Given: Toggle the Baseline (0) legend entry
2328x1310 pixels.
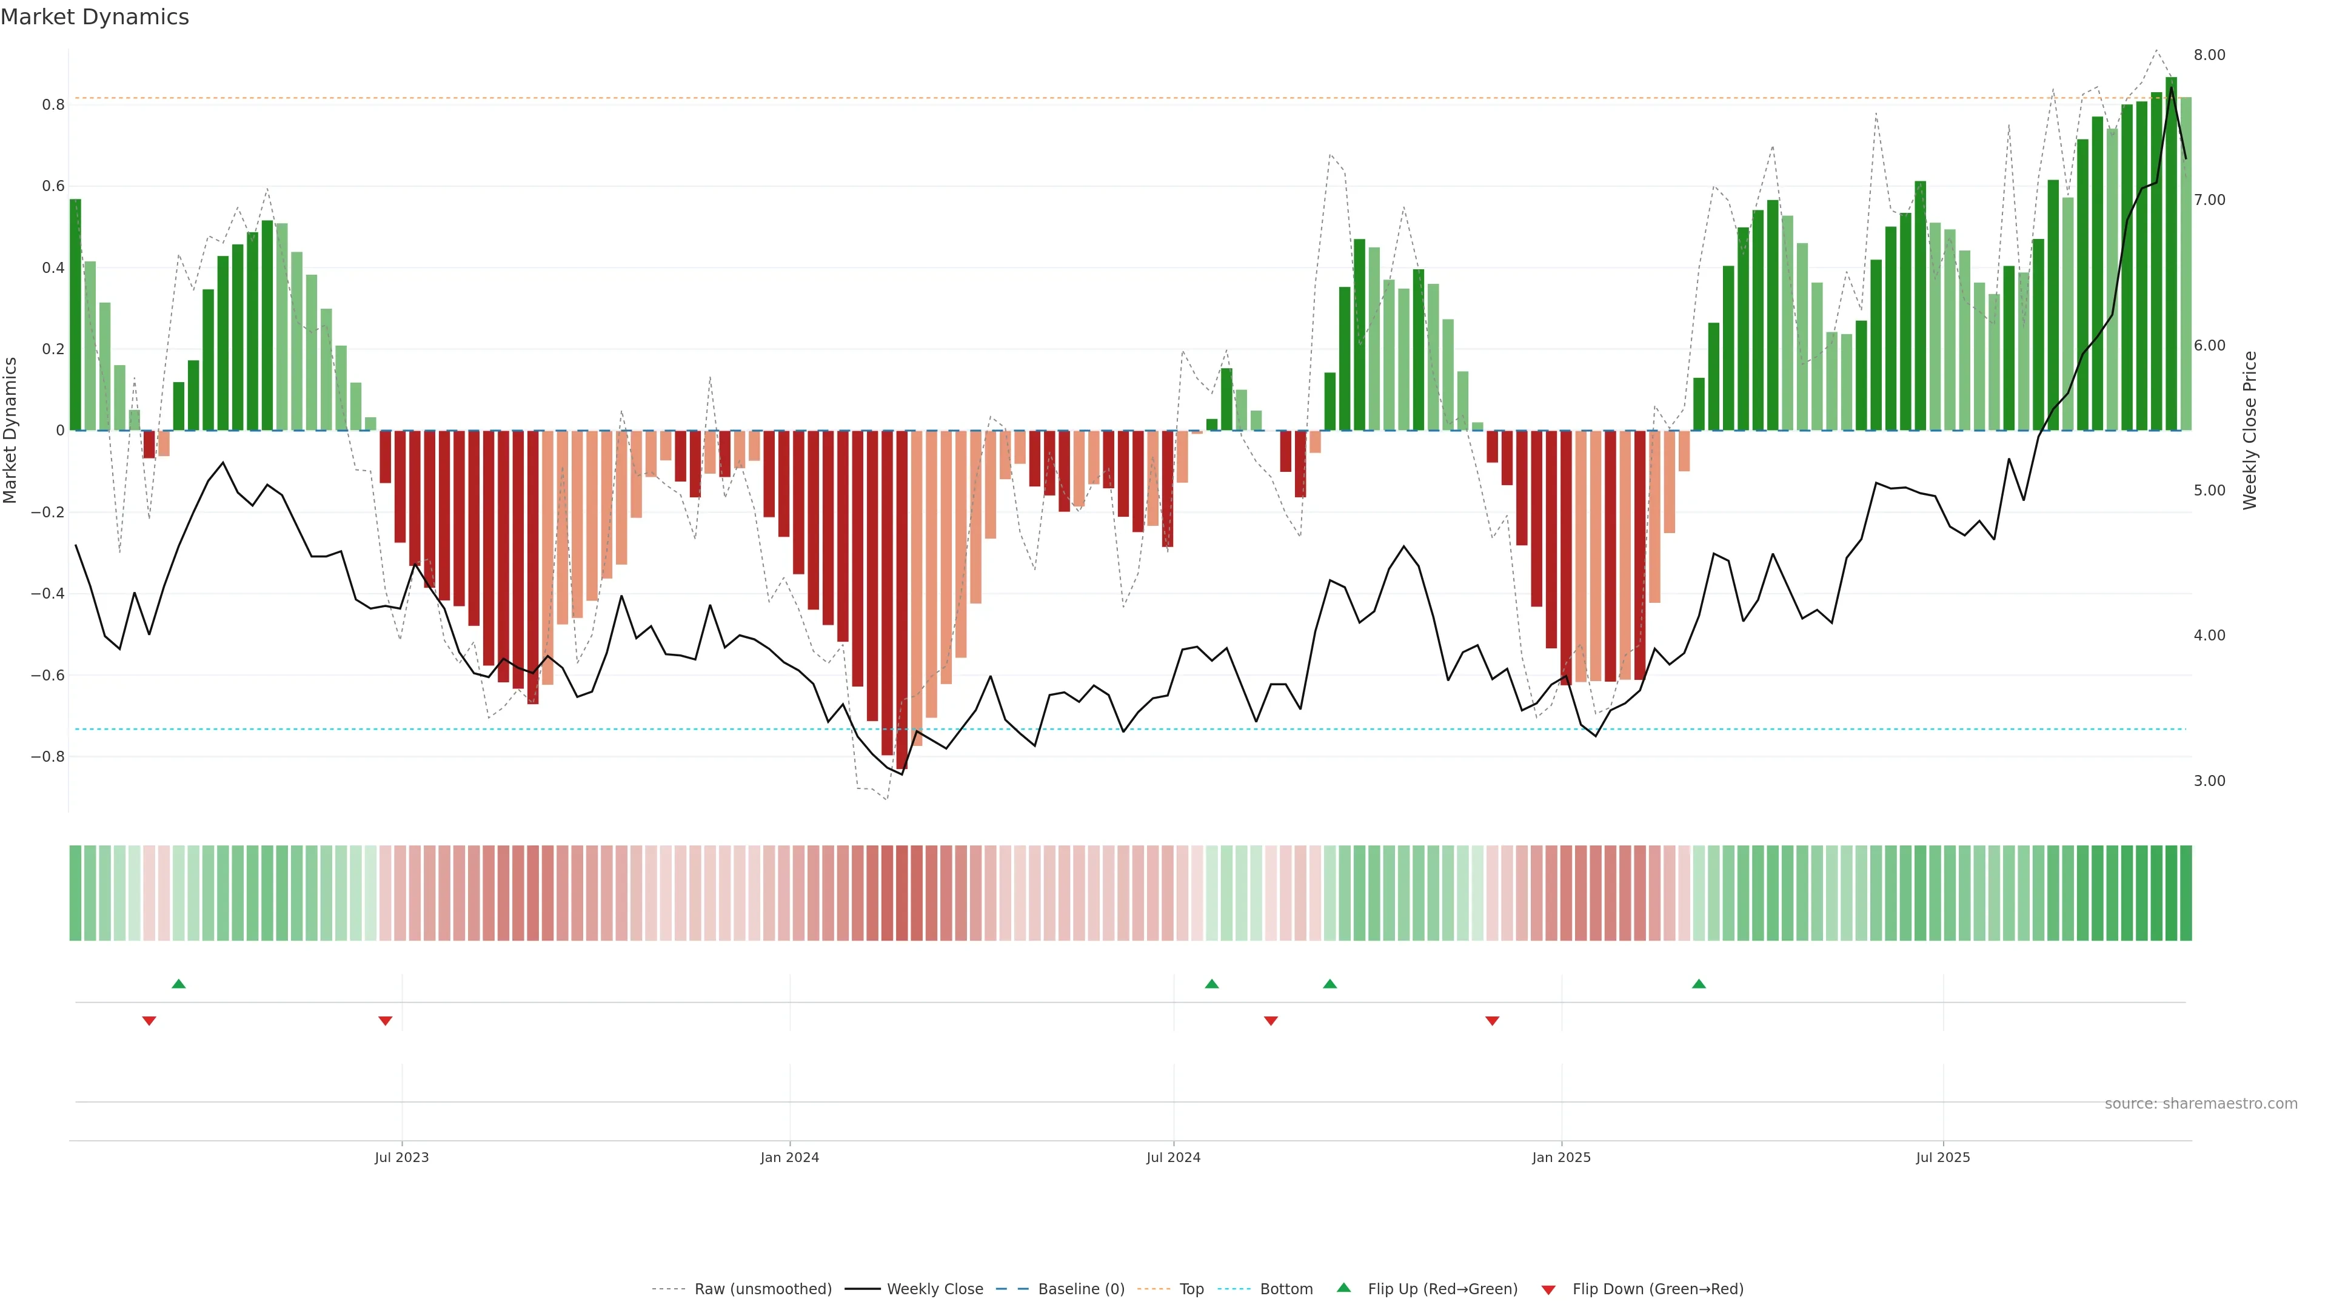Looking at the screenshot, I should tap(1081, 1289).
